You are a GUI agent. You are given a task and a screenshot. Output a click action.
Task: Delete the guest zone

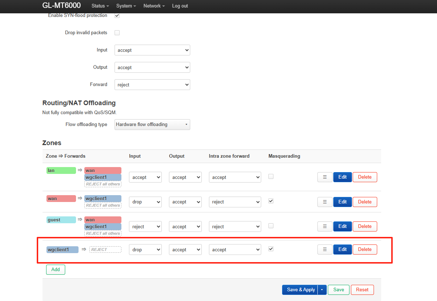(x=365, y=226)
